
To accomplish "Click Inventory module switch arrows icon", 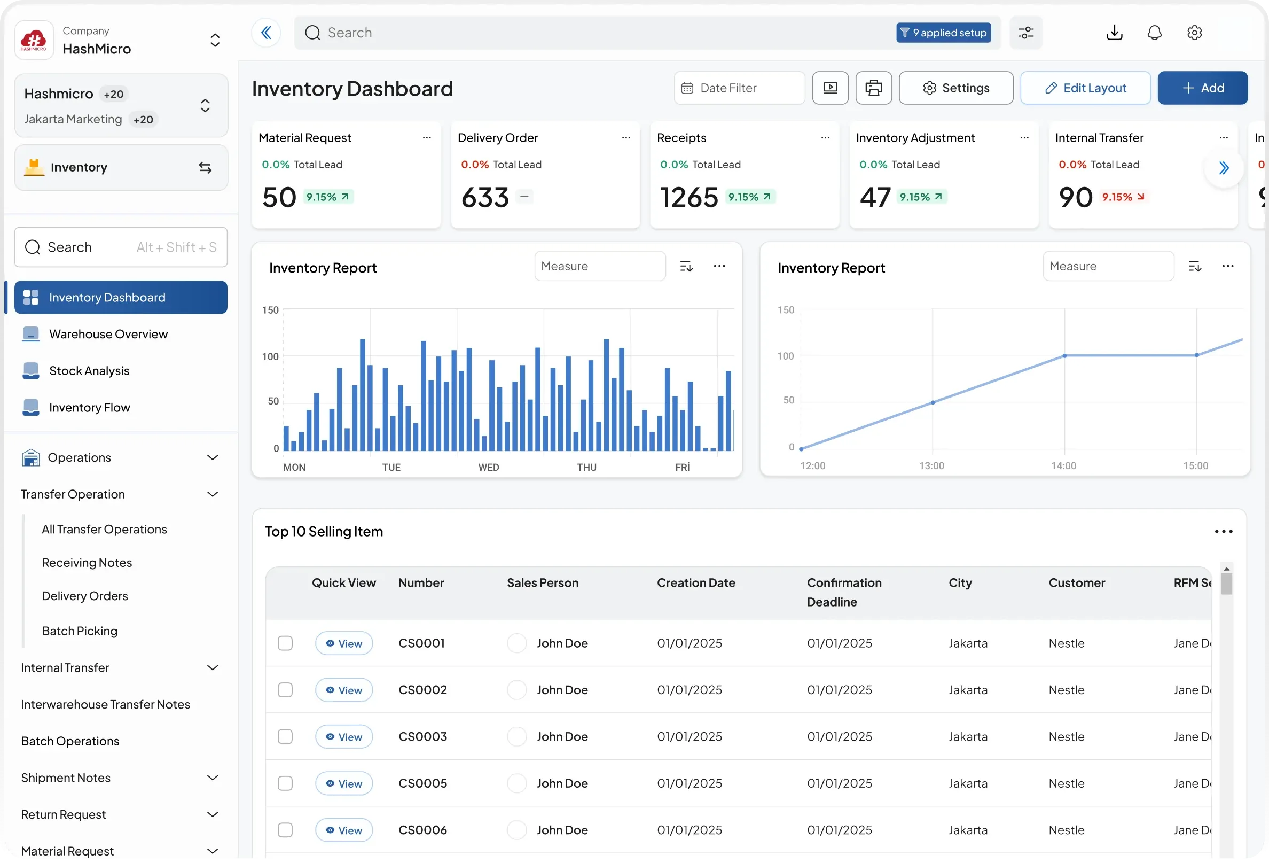I will [205, 168].
